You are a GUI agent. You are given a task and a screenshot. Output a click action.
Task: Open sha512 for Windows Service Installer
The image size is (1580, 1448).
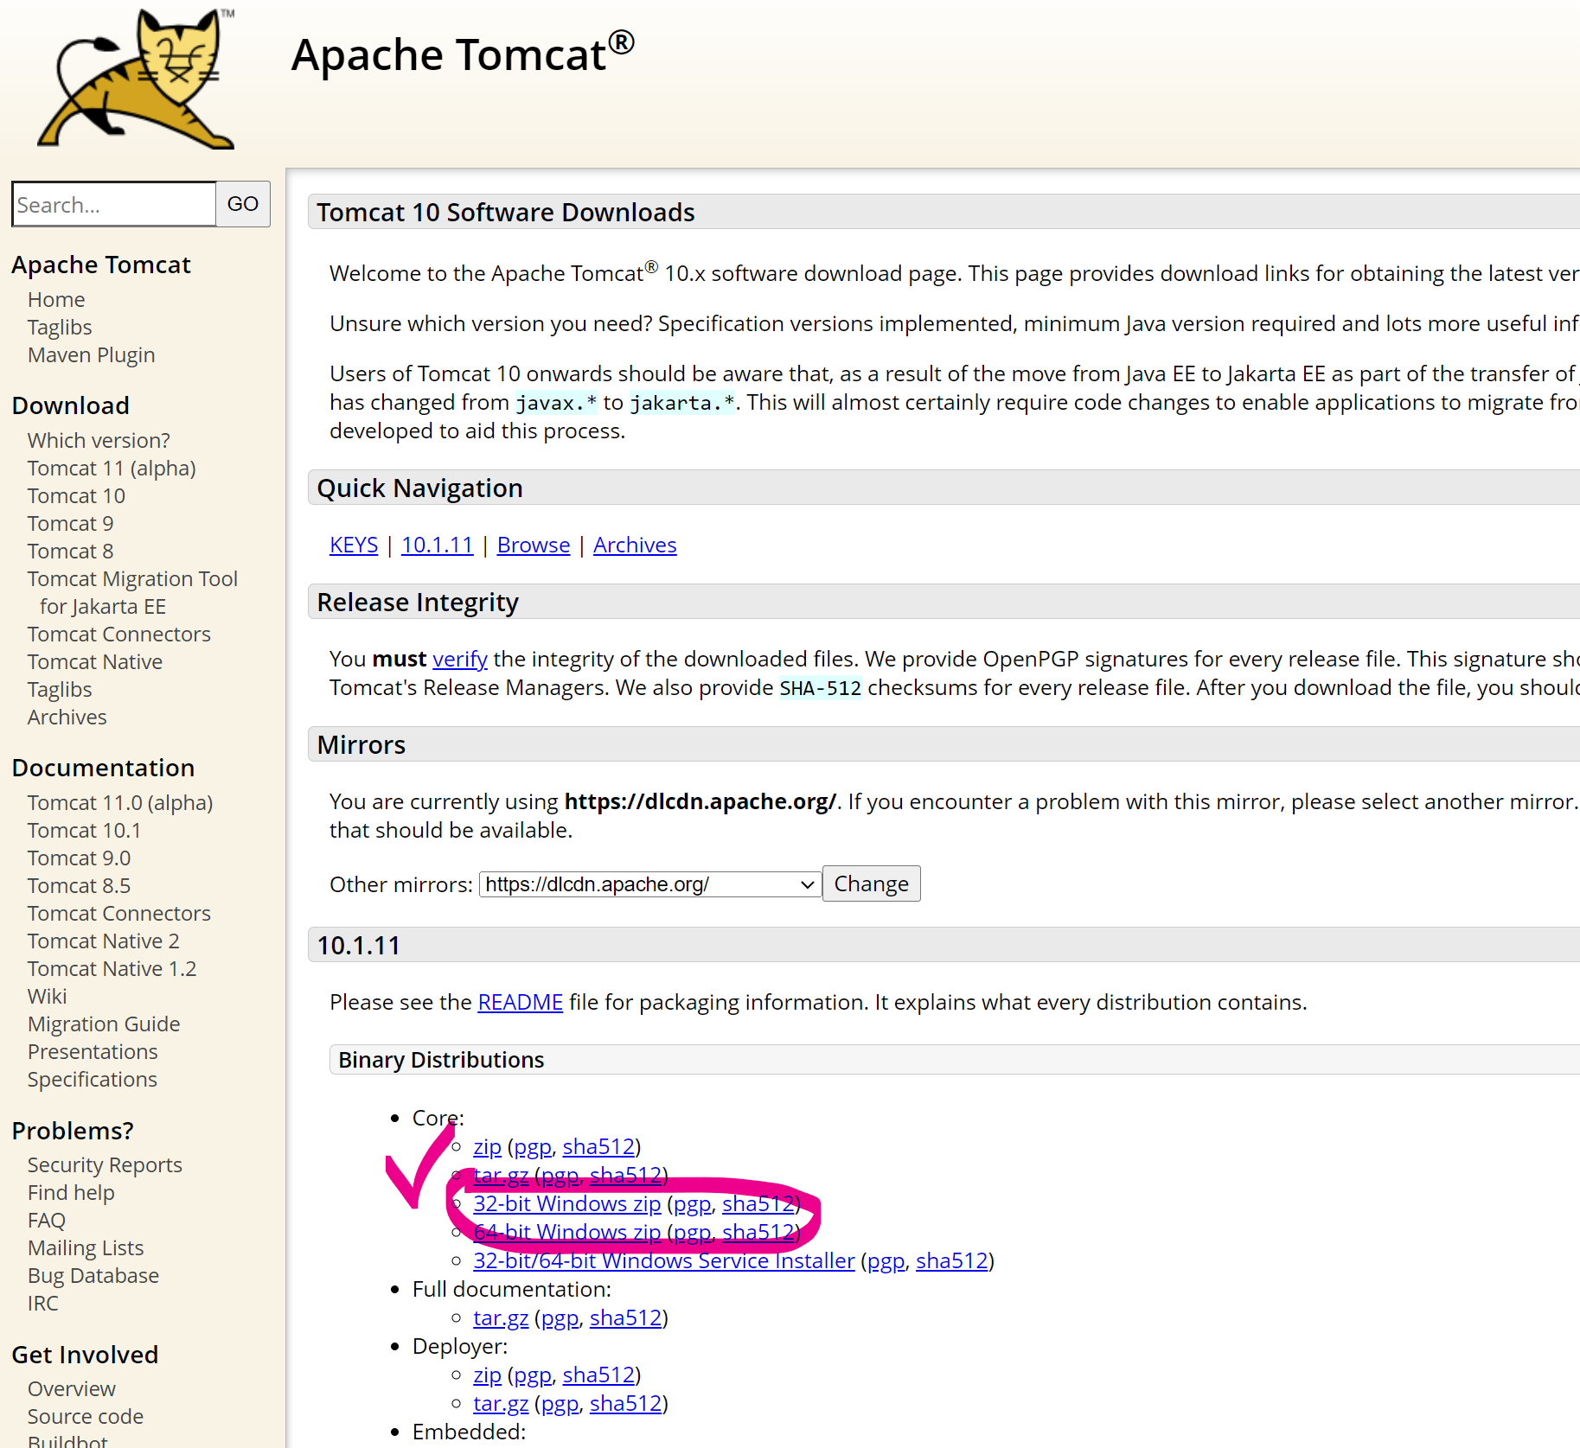(x=952, y=1260)
